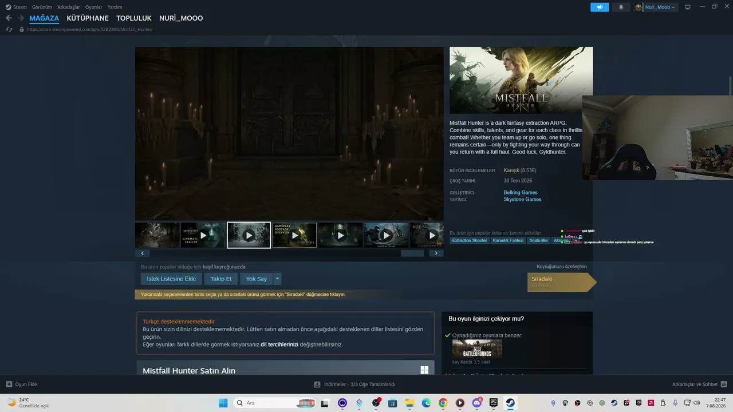Switch to the TOPLULUK tab

click(x=134, y=18)
